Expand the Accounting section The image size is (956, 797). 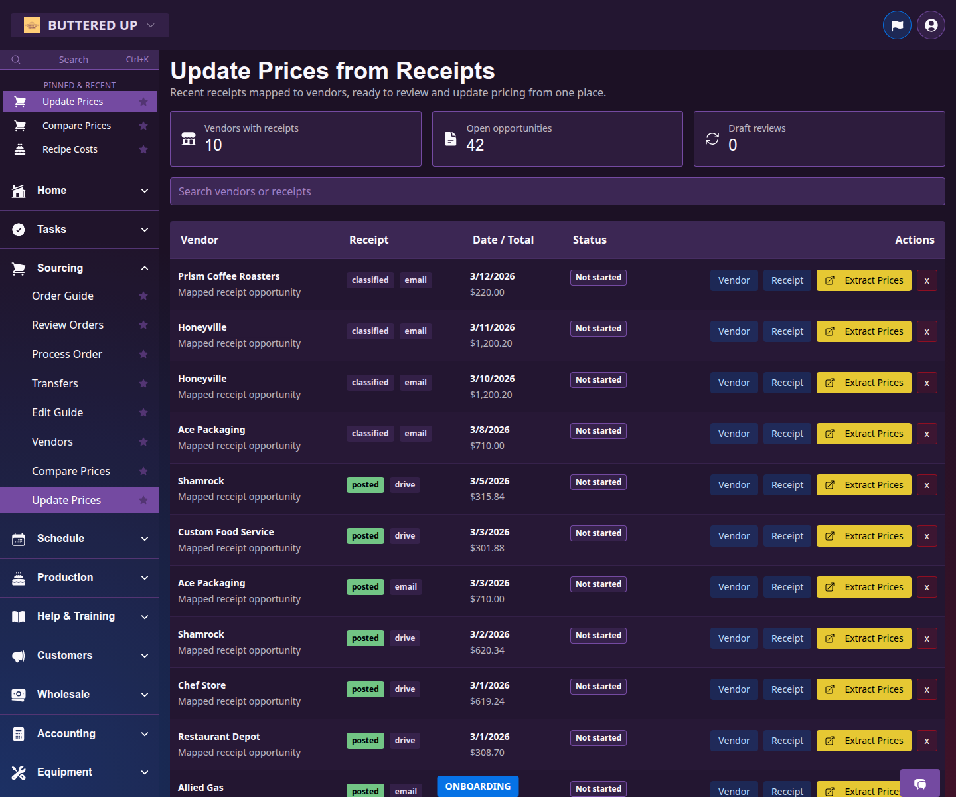[145, 733]
